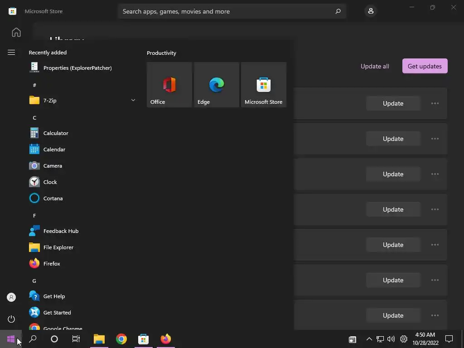The width and height of the screenshot is (464, 348).
Task: Open the 7-Zip folder entry
Action: (82, 100)
